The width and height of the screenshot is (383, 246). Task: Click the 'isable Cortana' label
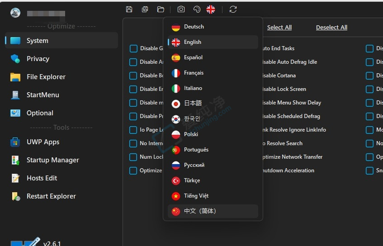(279, 76)
